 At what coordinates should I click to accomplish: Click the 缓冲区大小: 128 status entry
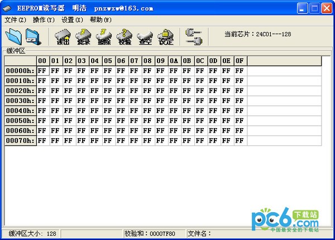(32, 234)
